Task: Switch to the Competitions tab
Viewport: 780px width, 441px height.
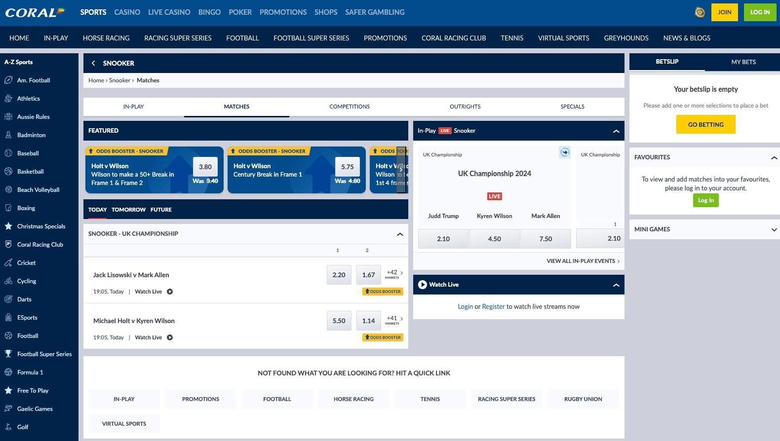Action: tap(350, 107)
